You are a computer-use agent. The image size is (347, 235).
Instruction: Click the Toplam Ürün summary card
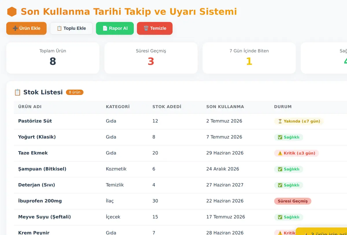pos(53,58)
